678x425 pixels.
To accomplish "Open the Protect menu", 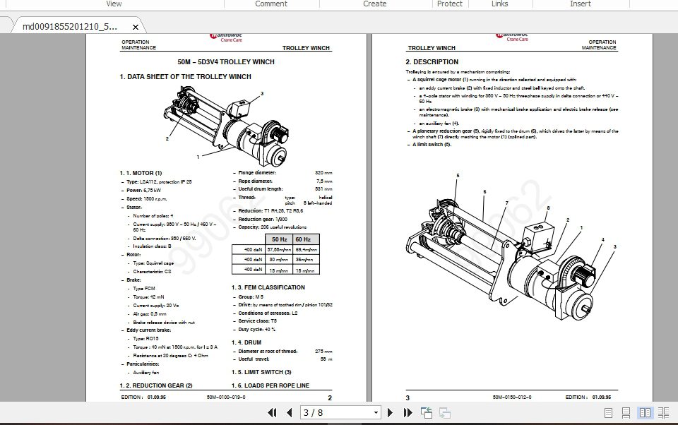I will click(450, 4).
